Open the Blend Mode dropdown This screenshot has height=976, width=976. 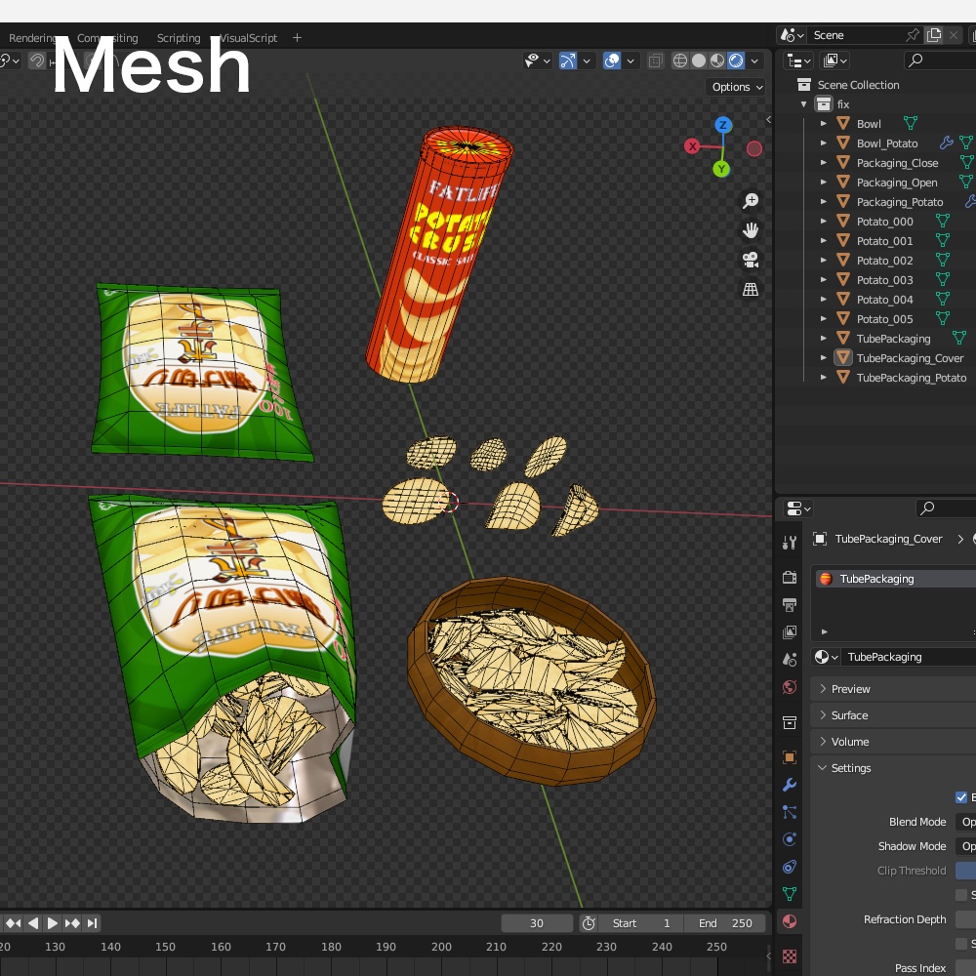click(x=965, y=822)
